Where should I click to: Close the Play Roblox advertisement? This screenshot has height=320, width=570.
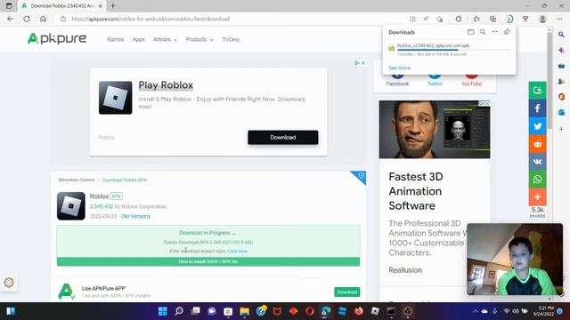(x=363, y=63)
